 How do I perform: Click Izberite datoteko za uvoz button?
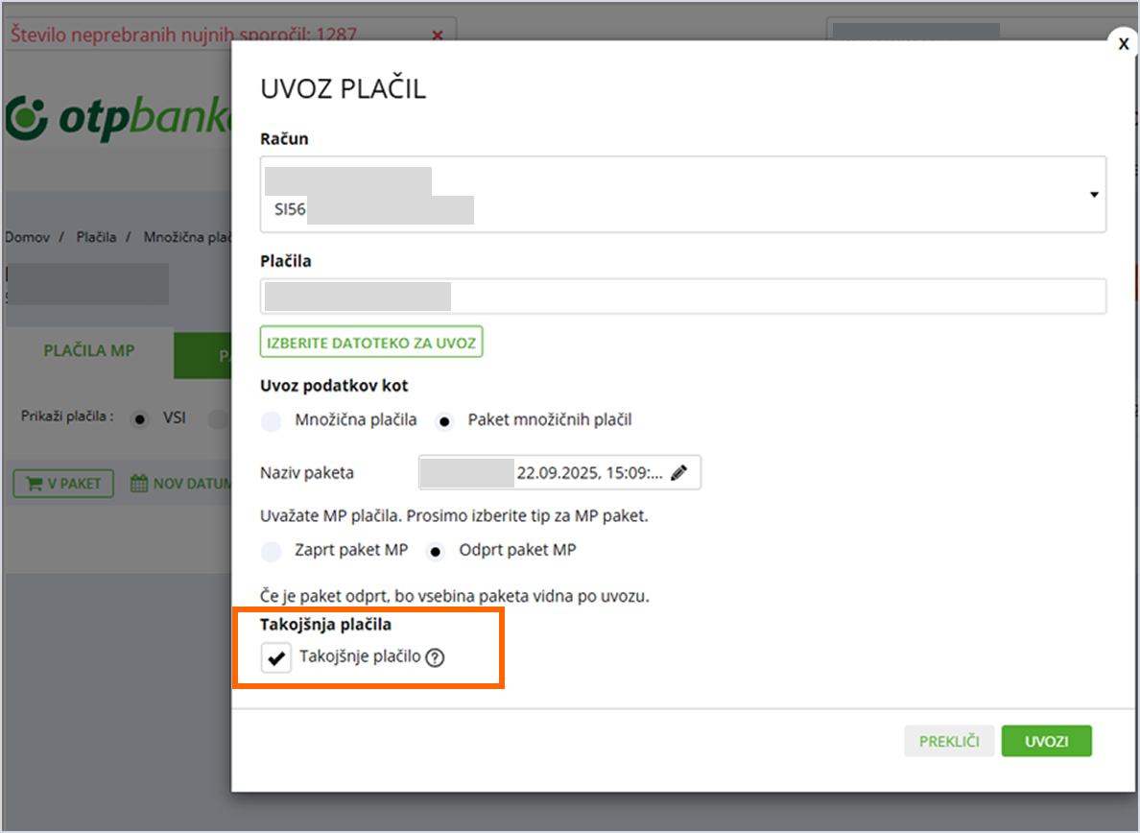(x=371, y=343)
